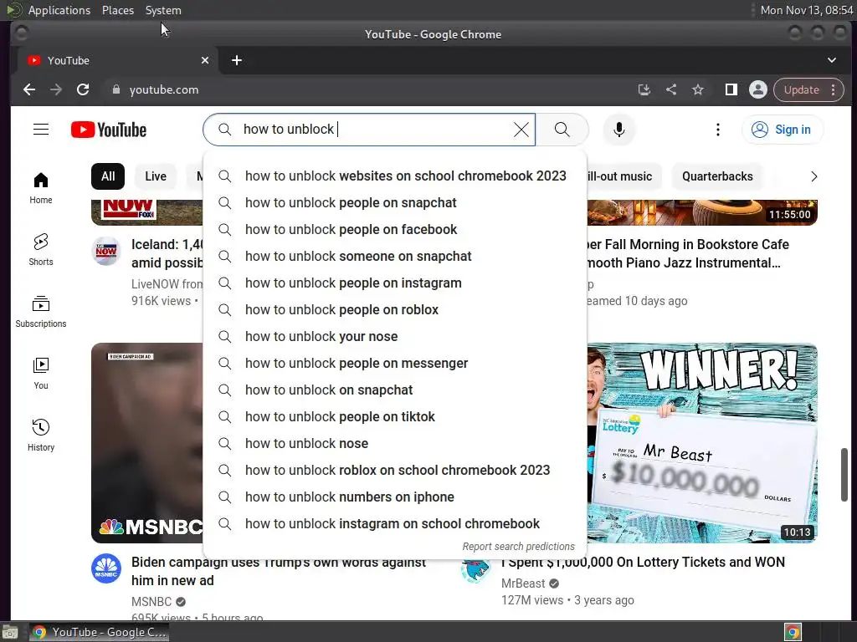Open the MSNBC Biden campaign video thumbnail
The image size is (857, 642).
tap(147, 443)
